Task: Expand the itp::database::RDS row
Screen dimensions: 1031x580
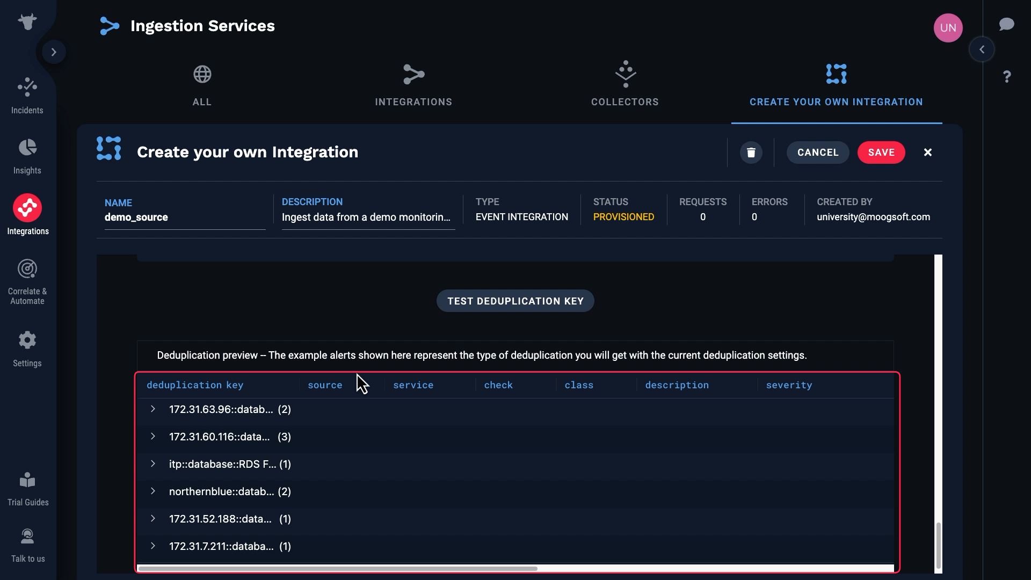Action: coord(153,464)
